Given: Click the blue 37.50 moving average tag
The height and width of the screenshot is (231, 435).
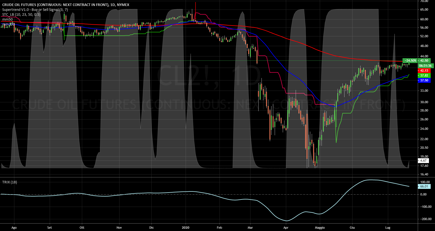Looking at the screenshot, I should [424, 81].
